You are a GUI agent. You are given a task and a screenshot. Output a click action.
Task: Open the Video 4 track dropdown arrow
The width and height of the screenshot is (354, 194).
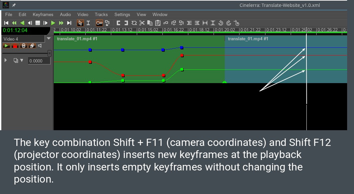pos(49,39)
